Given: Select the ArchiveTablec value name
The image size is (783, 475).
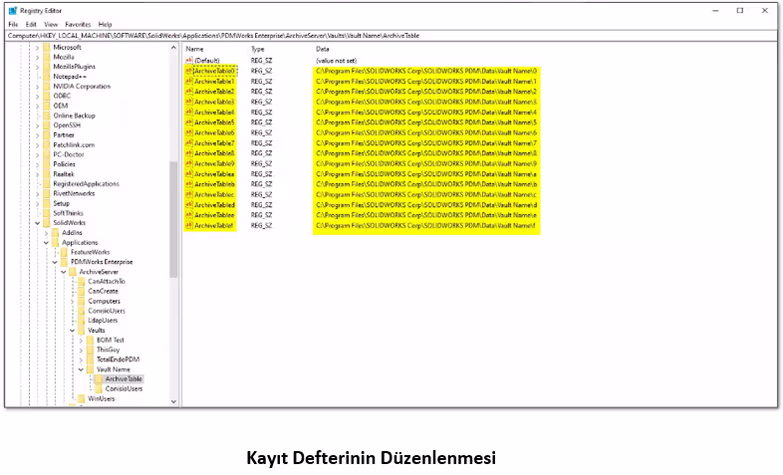Looking at the screenshot, I should pos(214,194).
